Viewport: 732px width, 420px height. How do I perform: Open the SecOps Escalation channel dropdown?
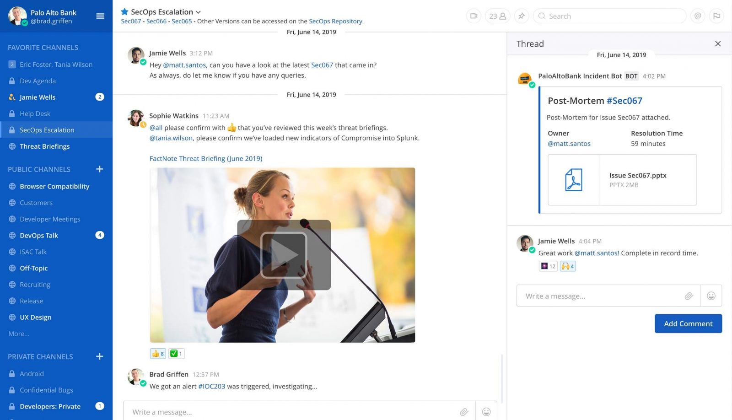tap(198, 12)
